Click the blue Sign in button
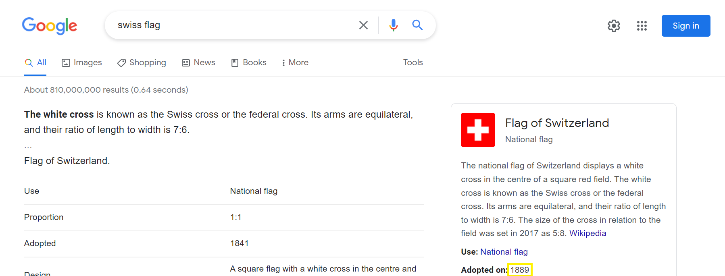Viewport: 725px width, 276px height. tap(686, 26)
